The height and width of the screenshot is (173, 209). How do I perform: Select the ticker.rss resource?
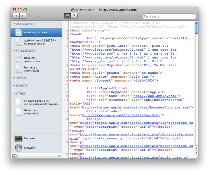coord(36,112)
